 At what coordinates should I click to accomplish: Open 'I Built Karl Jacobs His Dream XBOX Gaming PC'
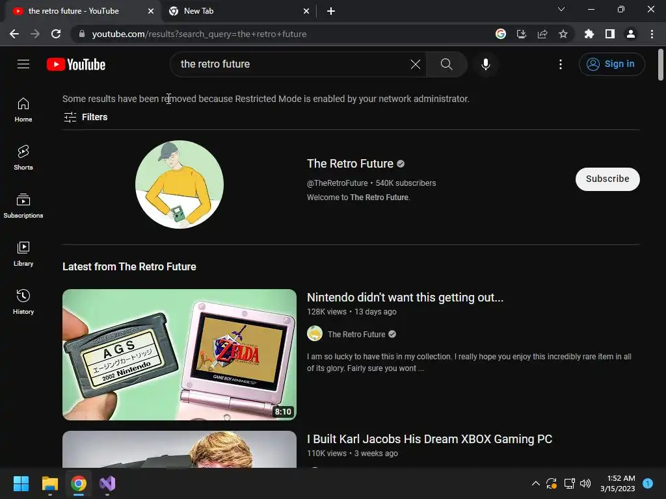point(429,439)
